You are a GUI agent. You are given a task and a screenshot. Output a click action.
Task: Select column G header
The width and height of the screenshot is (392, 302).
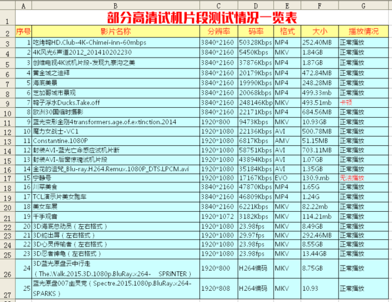tap(363, 5)
